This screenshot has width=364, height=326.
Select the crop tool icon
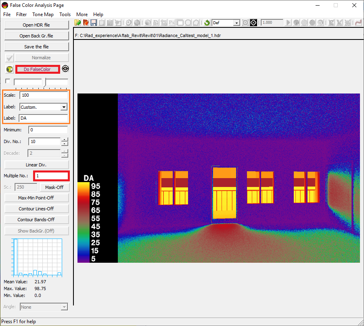(x=164, y=23)
